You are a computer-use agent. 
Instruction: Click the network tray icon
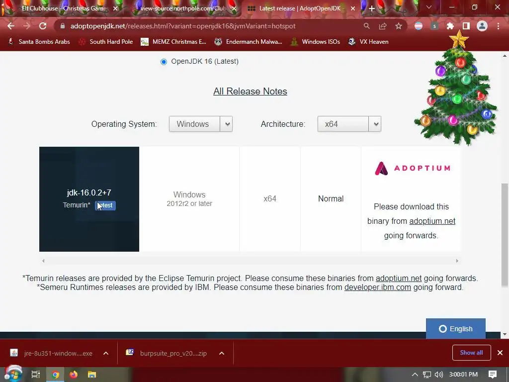click(427, 375)
